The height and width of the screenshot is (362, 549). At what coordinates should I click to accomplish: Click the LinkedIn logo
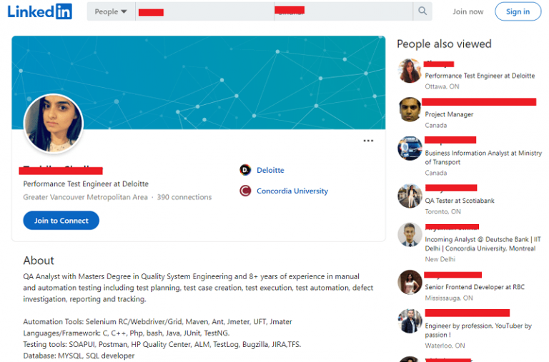click(x=40, y=11)
